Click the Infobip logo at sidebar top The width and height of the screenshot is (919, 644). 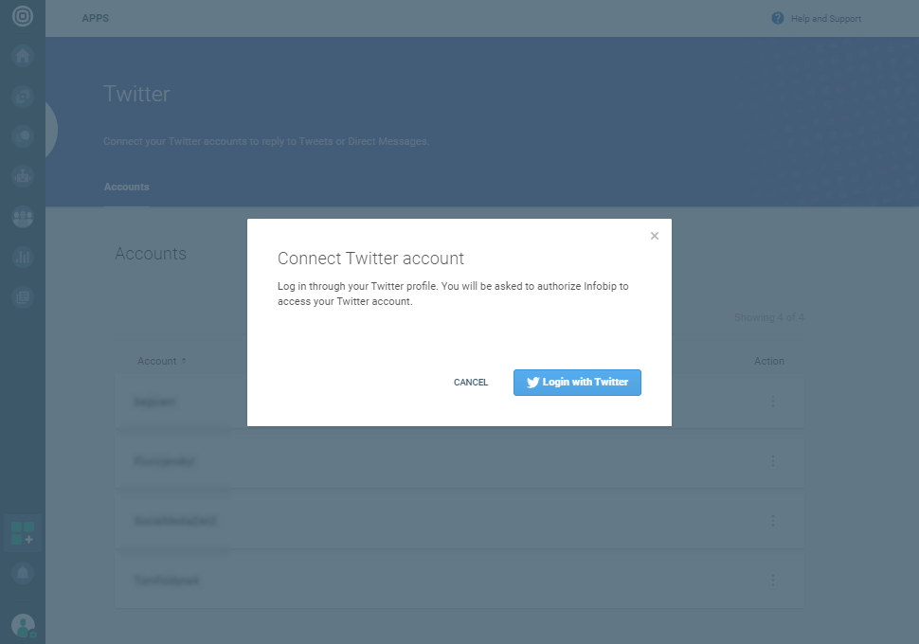[x=23, y=17]
